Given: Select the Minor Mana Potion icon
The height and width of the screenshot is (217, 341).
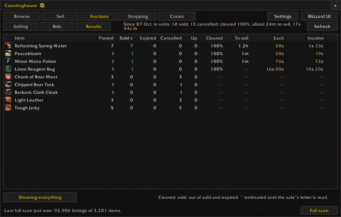Looking at the screenshot, I should coord(8,61).
